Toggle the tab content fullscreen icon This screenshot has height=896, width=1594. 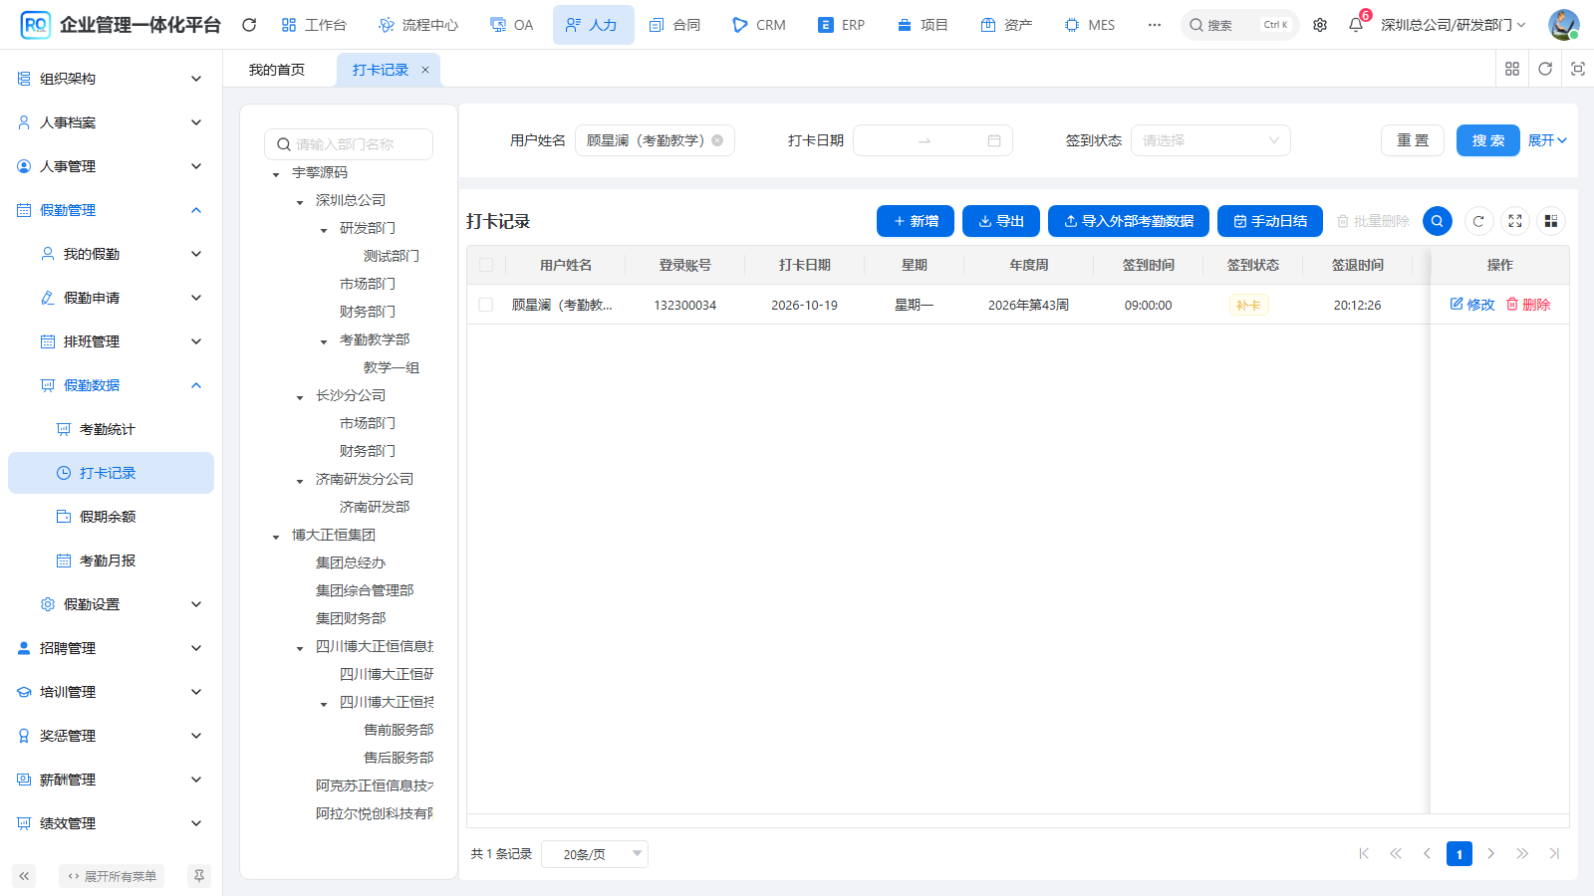[x=1578, y=69]
